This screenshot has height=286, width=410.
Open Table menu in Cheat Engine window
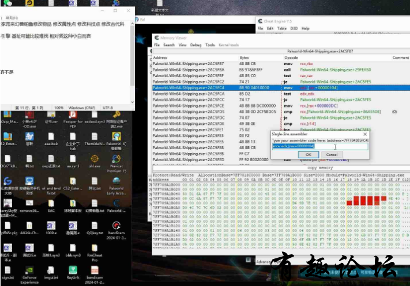(282, 28)
